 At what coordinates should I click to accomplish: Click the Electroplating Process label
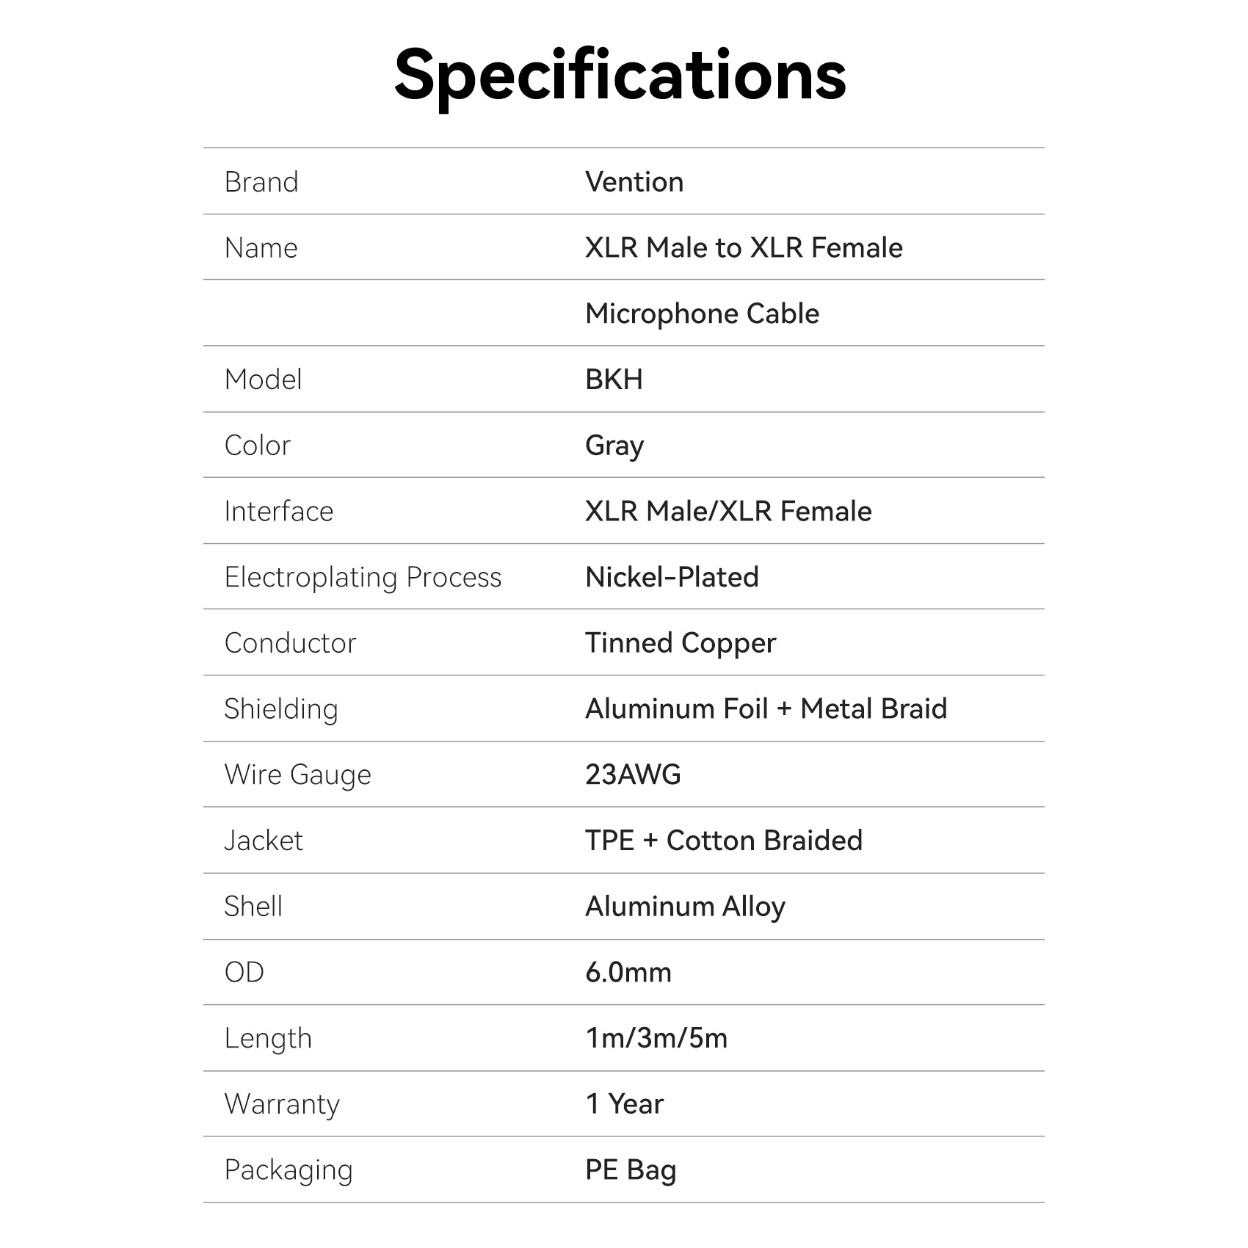coord(363,577)
